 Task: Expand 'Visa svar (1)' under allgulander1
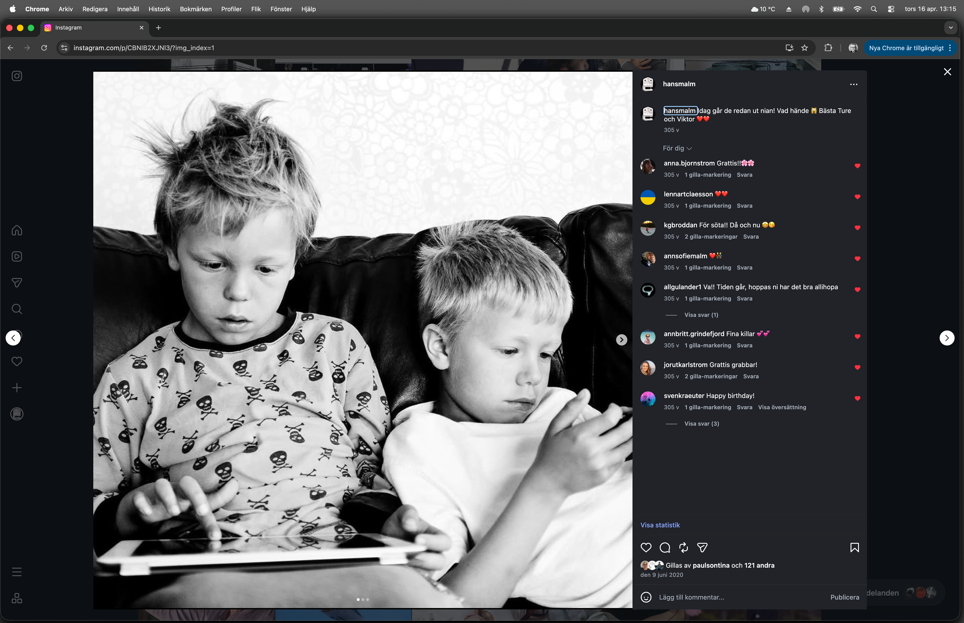tap(701, 315)
